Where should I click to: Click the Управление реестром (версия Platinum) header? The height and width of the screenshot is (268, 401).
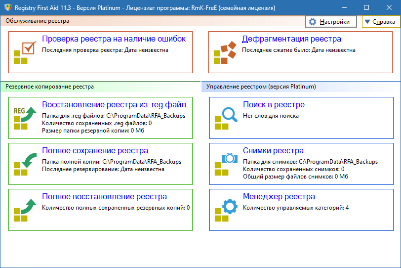pos(261,87)
